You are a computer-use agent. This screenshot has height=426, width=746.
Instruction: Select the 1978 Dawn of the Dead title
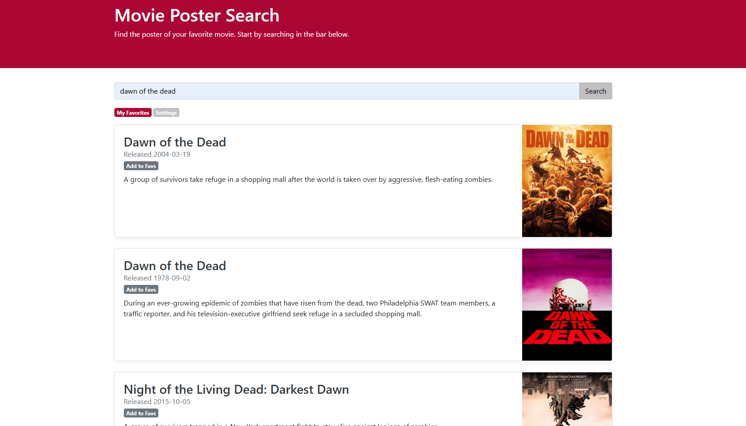[175, 266]
